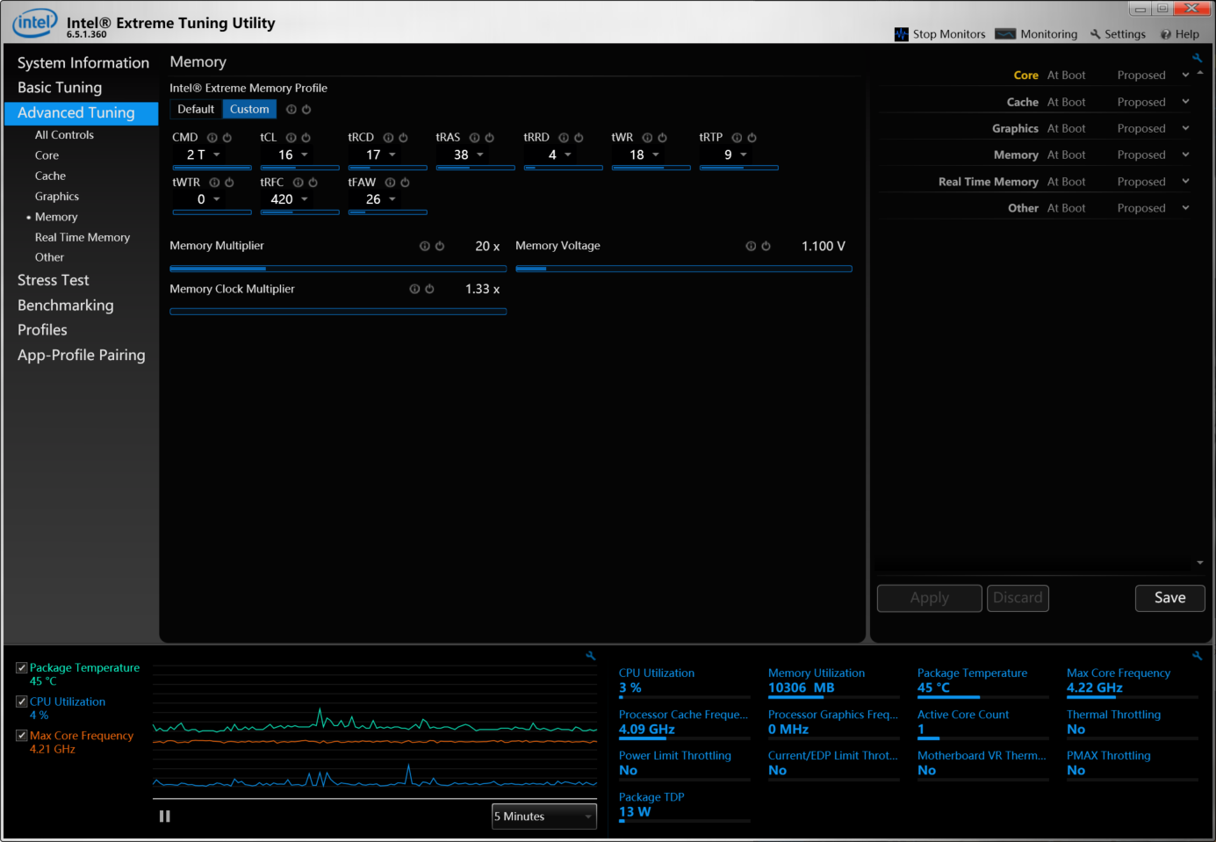Click reset icon beside Custom profile button

[x=306, y=110]
